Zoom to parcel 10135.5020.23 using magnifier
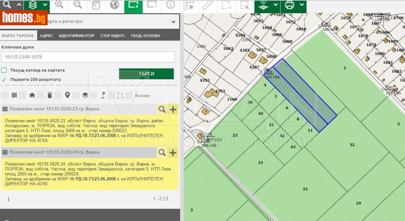This screenshot has width=405, height=221. tap(162, 109)
